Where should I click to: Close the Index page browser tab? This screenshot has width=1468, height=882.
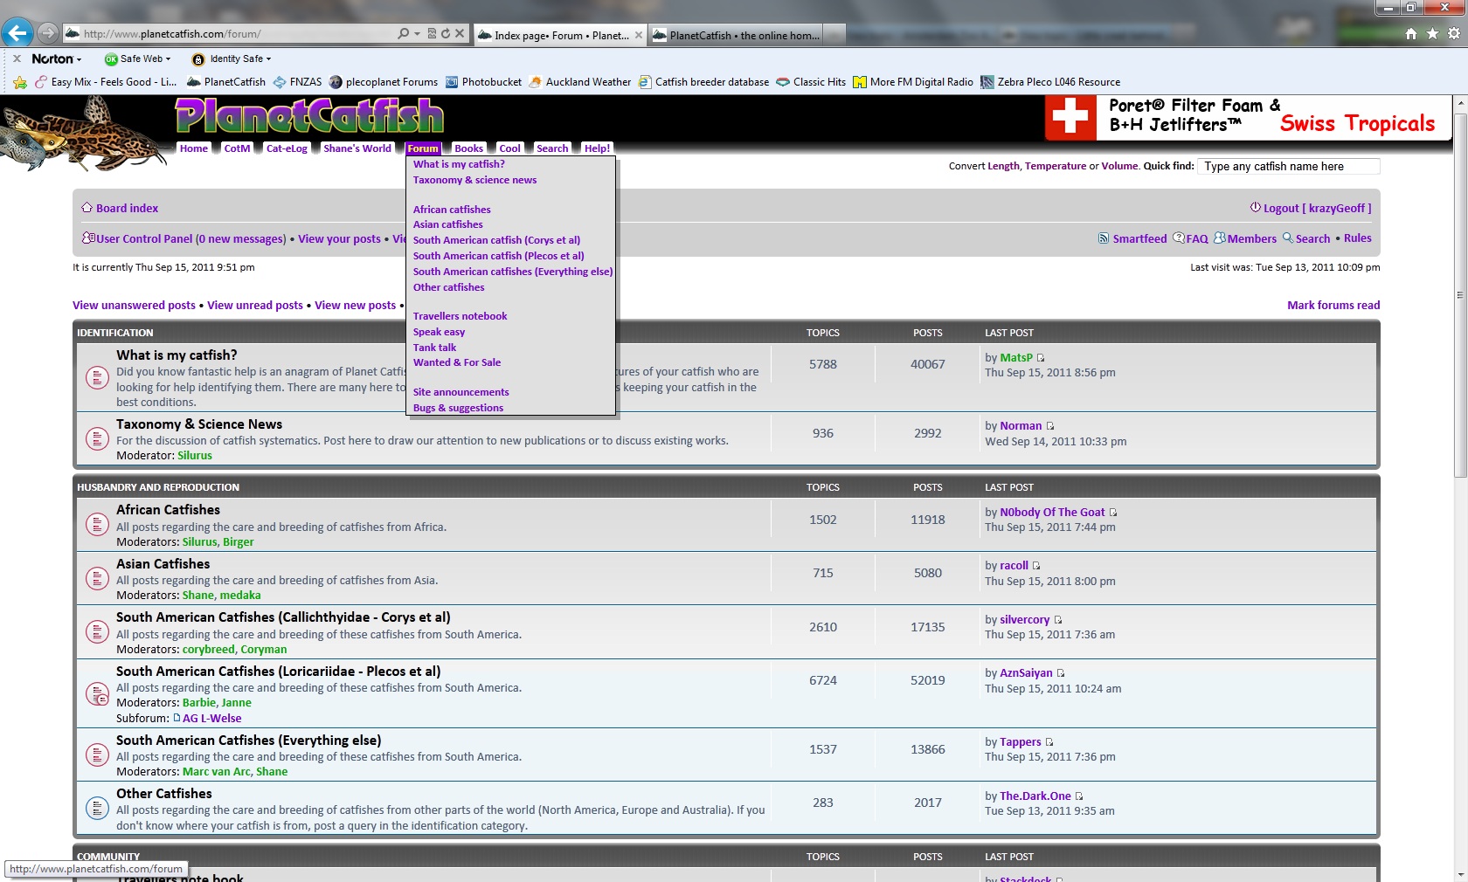tap(639, 35)
